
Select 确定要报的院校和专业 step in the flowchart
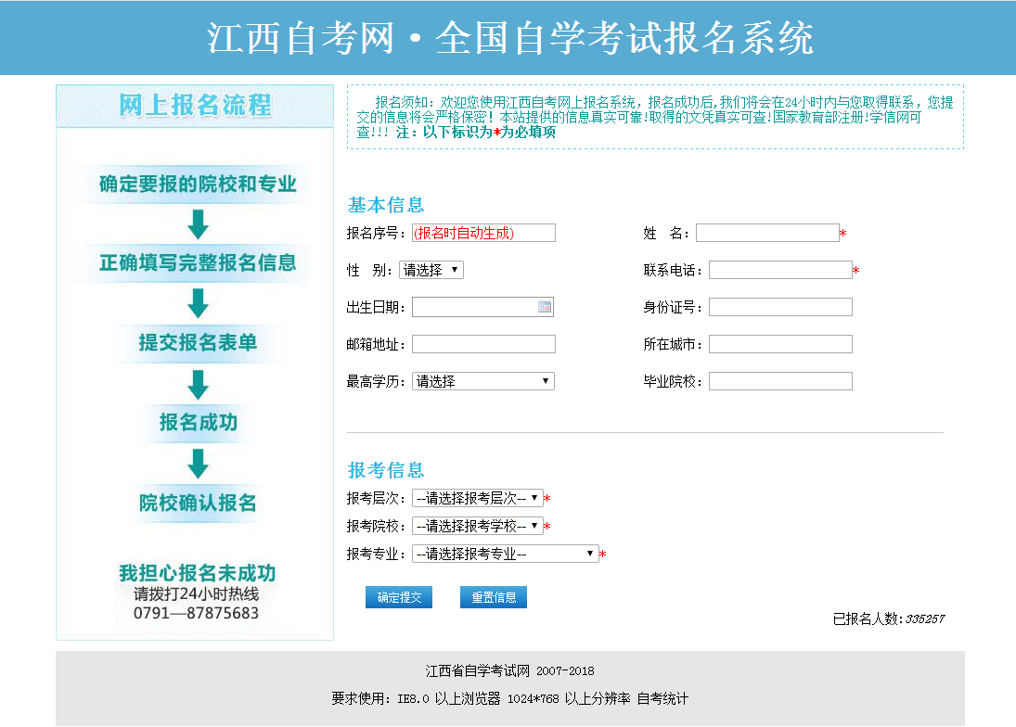point(195,184)
